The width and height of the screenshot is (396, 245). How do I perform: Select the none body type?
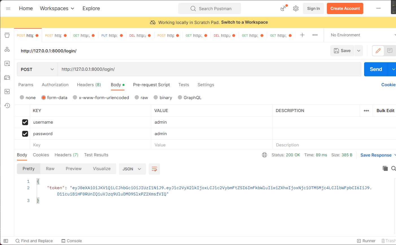22,97
